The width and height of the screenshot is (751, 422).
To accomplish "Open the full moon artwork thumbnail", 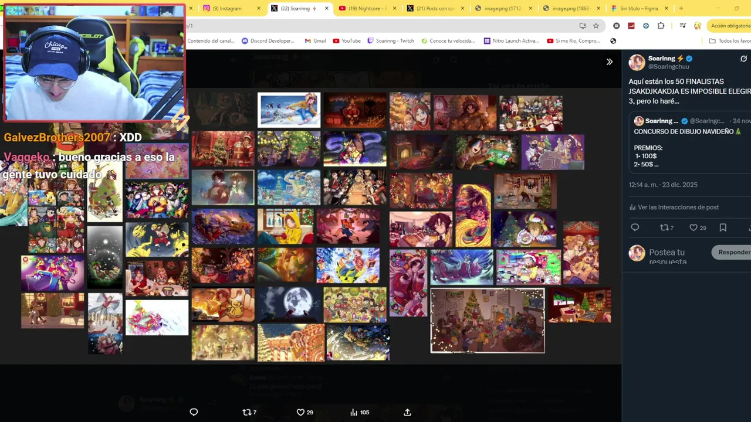I will [x=289, y=305].
